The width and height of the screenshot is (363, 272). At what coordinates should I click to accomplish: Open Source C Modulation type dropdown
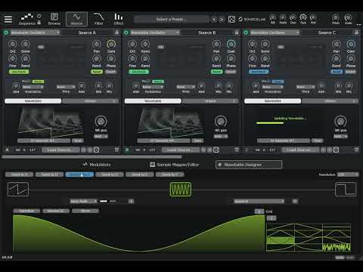tap(273, 87)
